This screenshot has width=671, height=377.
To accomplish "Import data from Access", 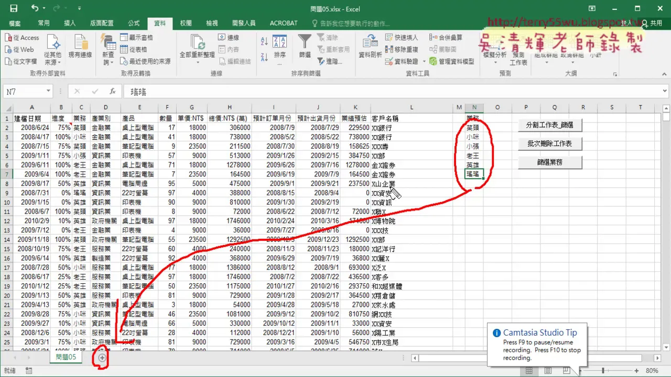I will coord(21,38).
